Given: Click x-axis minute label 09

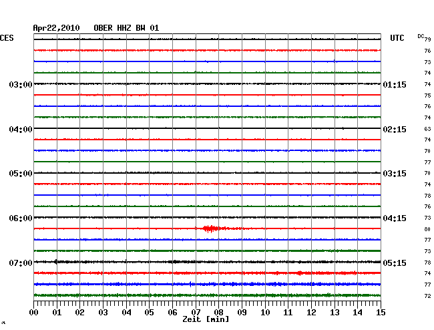Looking at the screenshot, I should [242, 313].
